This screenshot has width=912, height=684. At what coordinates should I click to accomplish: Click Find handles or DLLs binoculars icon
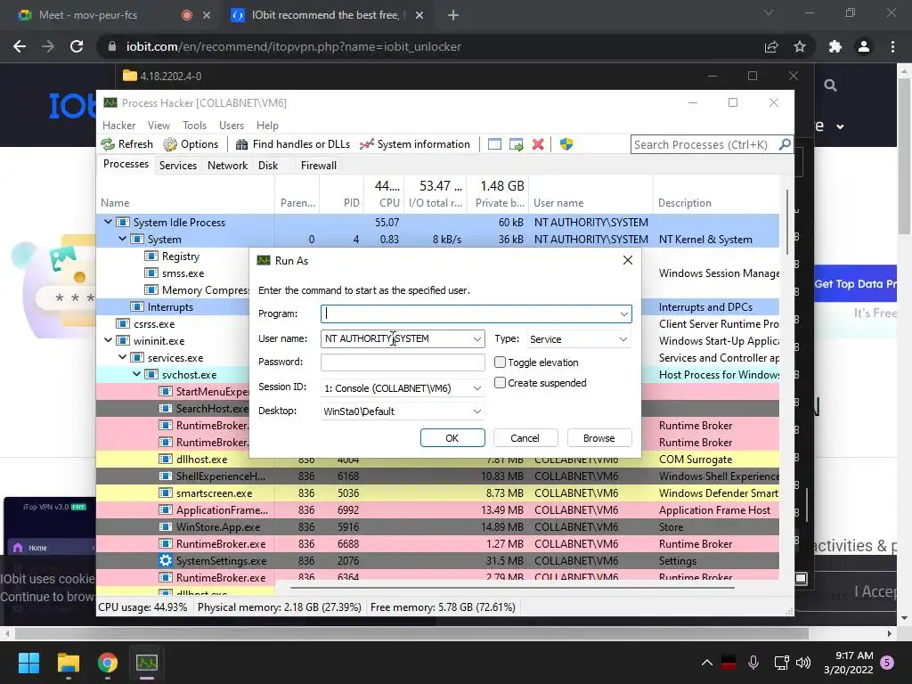coord(242,144)
